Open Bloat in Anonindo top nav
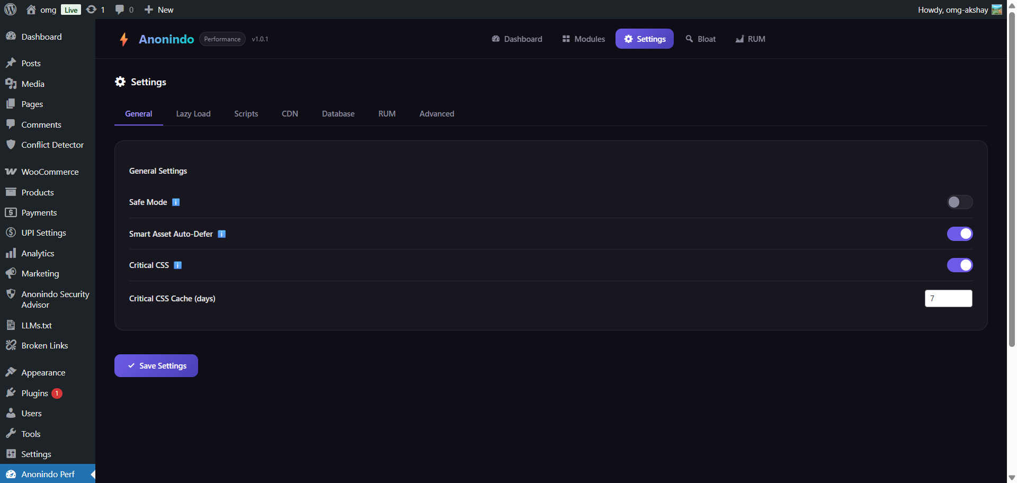This screenshot has width=1017, height=483. [701, 39]
